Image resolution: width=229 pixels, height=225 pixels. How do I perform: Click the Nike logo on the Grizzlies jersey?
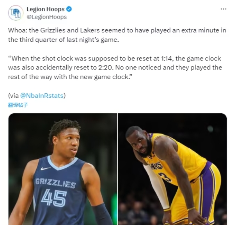pos(45,168)
